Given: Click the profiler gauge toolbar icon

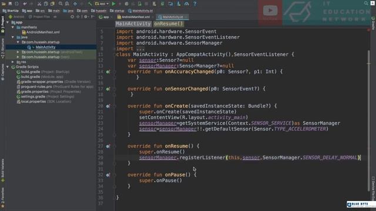Looking at the screenshot, I should (x=187, y=4).
